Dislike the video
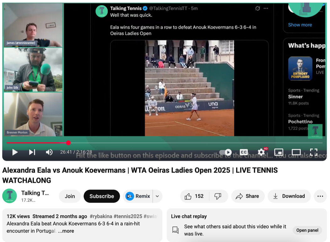This screenshot has width=330, height=242. tap(218, 196)
